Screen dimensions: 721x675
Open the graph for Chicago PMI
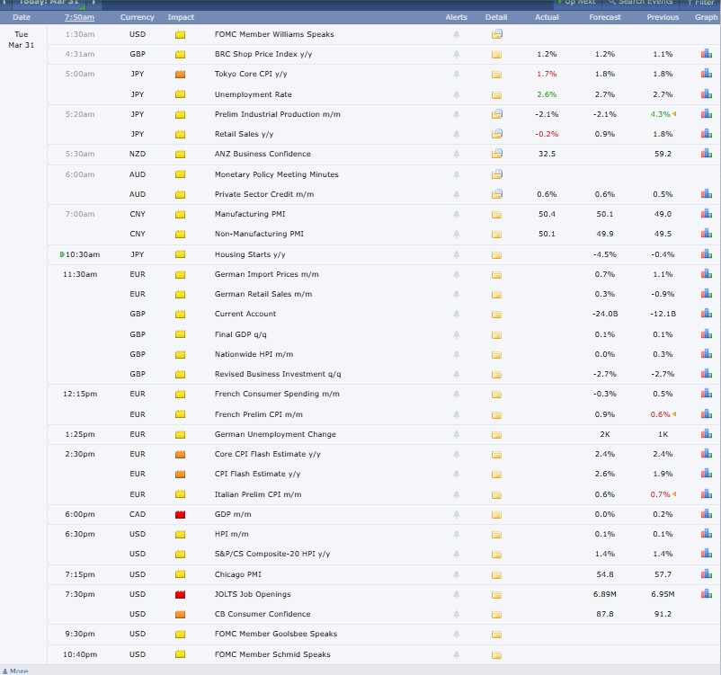(706, 574)
